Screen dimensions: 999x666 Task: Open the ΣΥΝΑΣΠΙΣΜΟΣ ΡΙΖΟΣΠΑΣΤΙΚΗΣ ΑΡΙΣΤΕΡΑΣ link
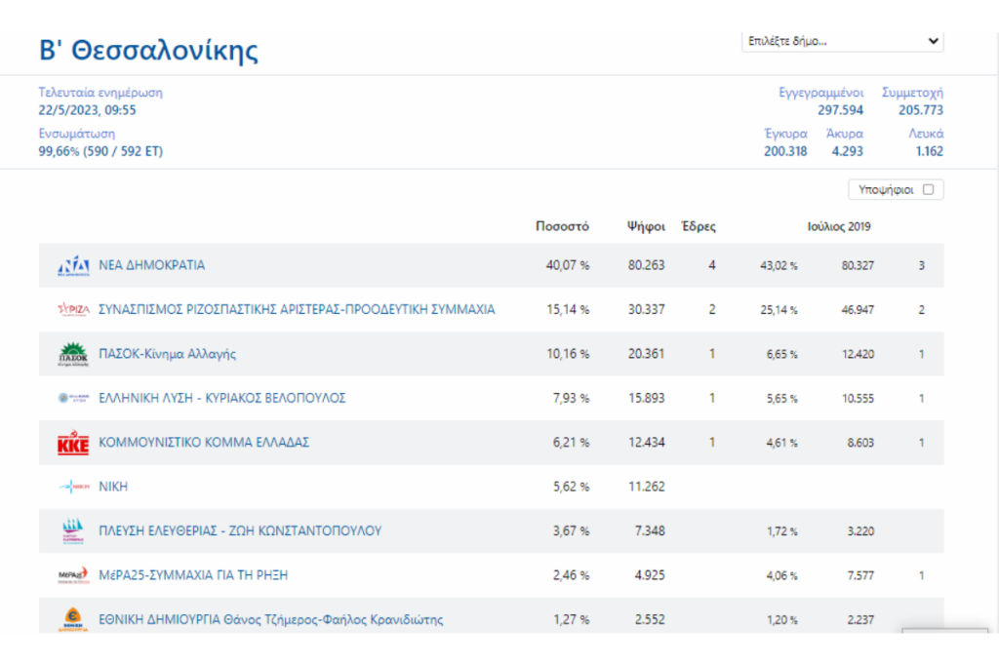[297, 310]
